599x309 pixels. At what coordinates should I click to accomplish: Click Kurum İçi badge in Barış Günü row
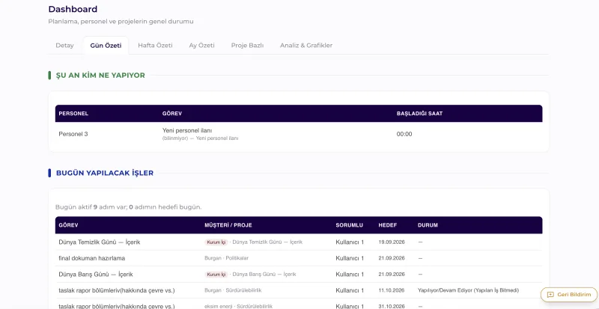(216, 275)
